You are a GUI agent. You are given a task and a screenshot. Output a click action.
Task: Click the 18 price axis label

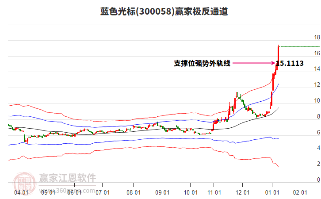tap(317, 37)
